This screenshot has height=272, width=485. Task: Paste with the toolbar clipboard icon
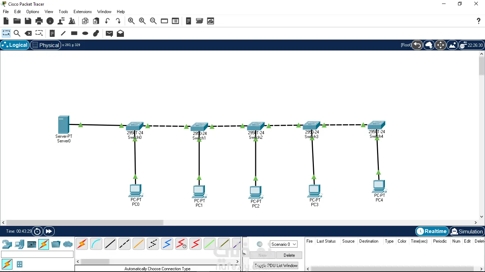pyautogui.click(x=96, y=21)
